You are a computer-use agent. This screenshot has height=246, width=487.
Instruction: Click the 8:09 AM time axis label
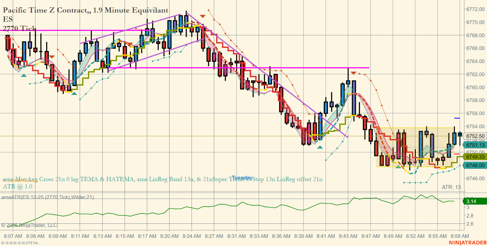pyautogui.click(x=58, y=236)
